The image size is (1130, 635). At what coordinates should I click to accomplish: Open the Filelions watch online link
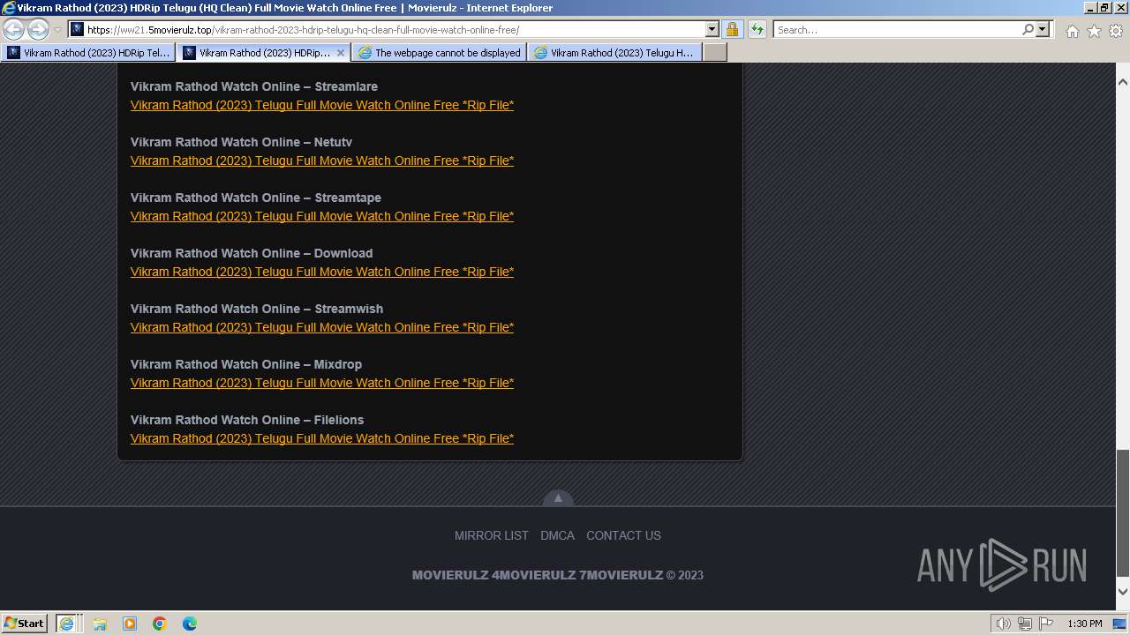click(x=322, y=438)
